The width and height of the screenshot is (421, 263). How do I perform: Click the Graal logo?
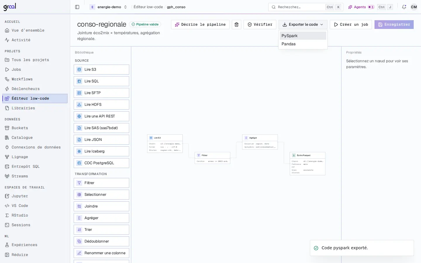click(x=10, y=7)
